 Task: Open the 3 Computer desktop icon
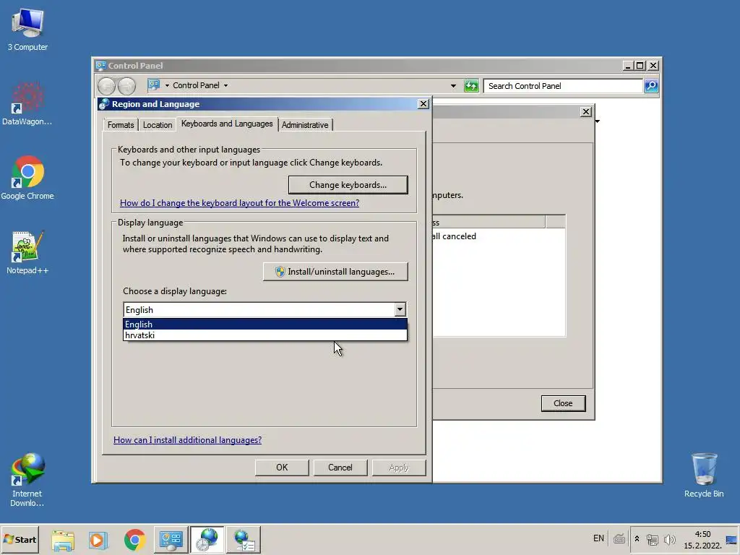click(x=27, y=29)
